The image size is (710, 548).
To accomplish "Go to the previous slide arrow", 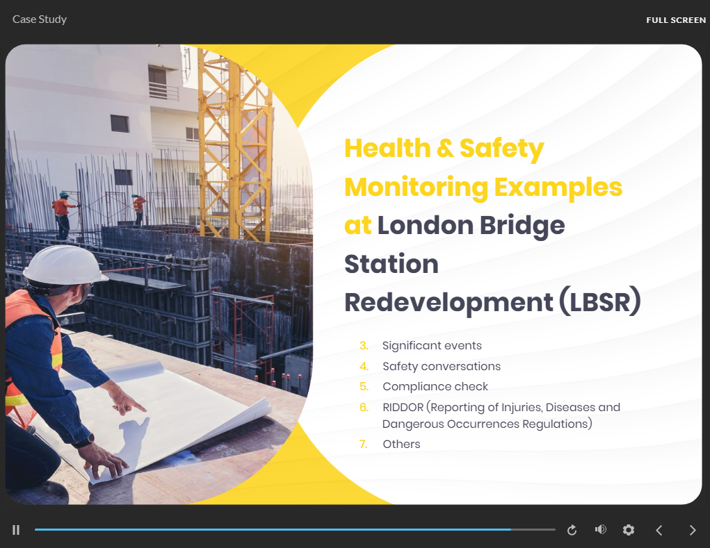I will point(659,530).
